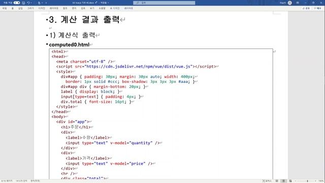
Task: Click the touch/mouse mode icon
Action: [x=39, y=3]
